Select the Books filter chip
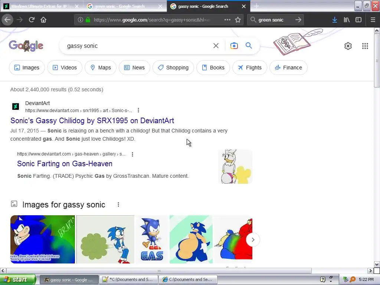Screen dimensions: 380x285 tap(213, 68)
